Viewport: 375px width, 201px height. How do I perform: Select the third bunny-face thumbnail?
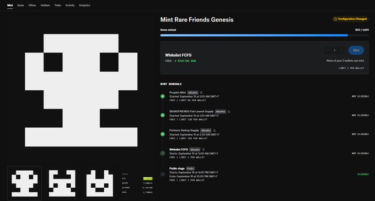click(x=100, y=183)
